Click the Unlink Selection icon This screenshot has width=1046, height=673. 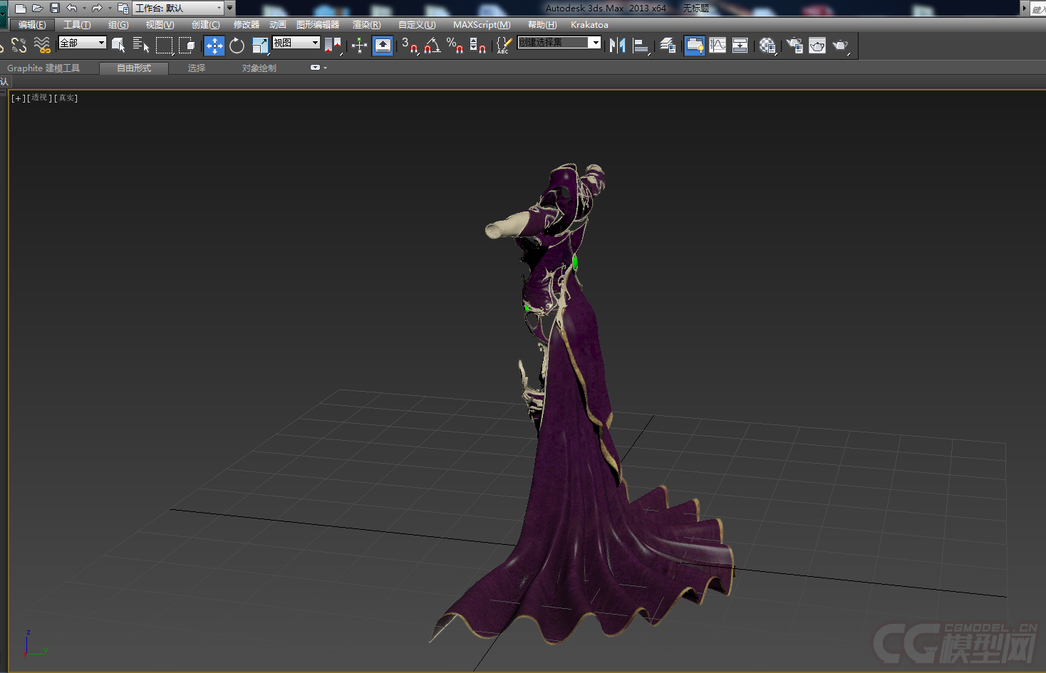[x=19, y=46]
